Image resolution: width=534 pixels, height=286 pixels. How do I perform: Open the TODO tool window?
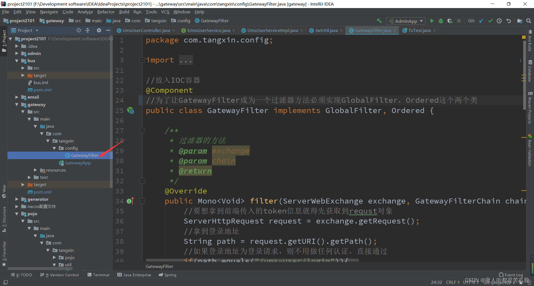(21, 275)
